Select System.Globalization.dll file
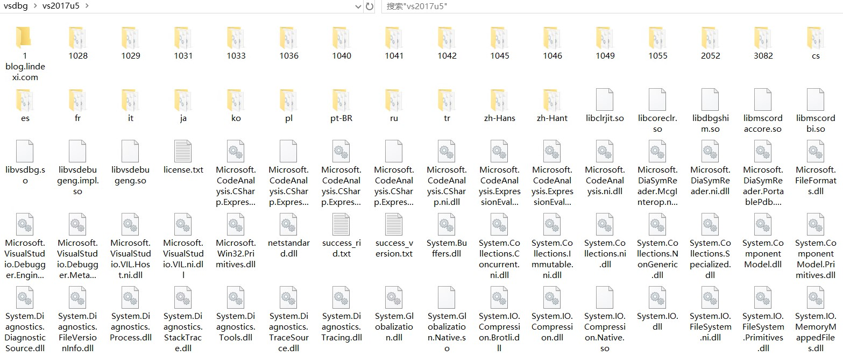This screenshot has height=356, width=843. [394, 314]
